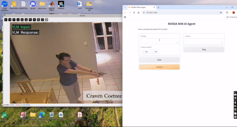Screen dimensions: 237x127
Task: Click the Submit button
Action: (x=159, y=67)
